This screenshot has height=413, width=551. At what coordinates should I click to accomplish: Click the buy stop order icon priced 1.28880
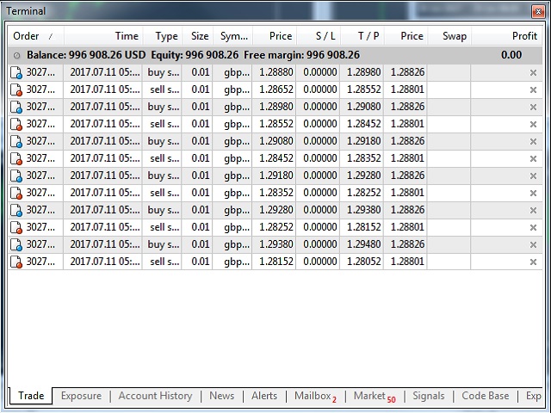[16, 72]
